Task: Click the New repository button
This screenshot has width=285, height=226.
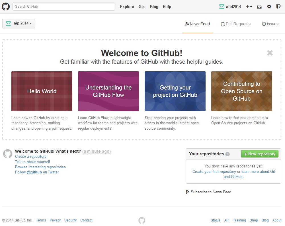Action: pyautogui.click(x=260, y=154)
